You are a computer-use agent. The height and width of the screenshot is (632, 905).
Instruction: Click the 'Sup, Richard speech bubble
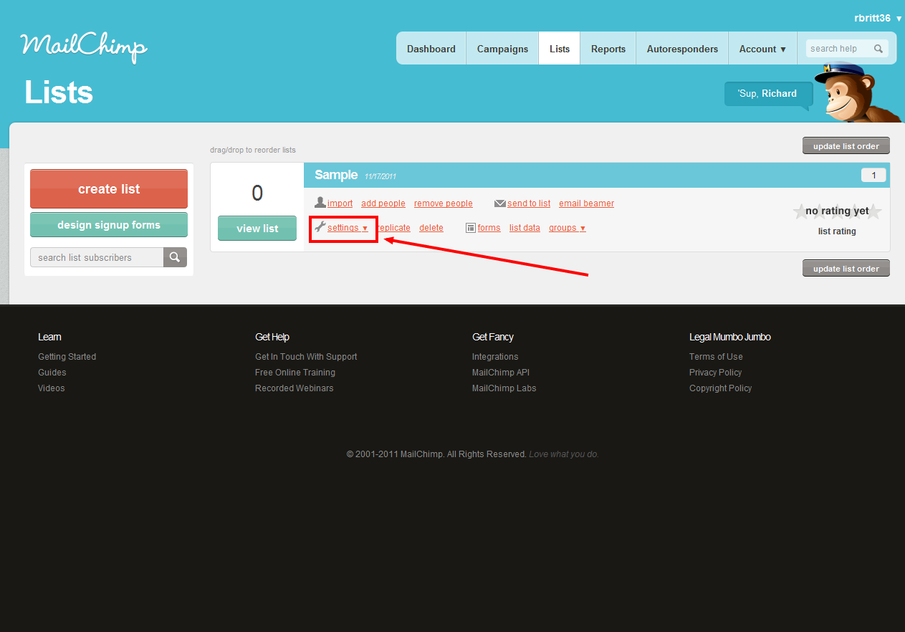(769, 94)
